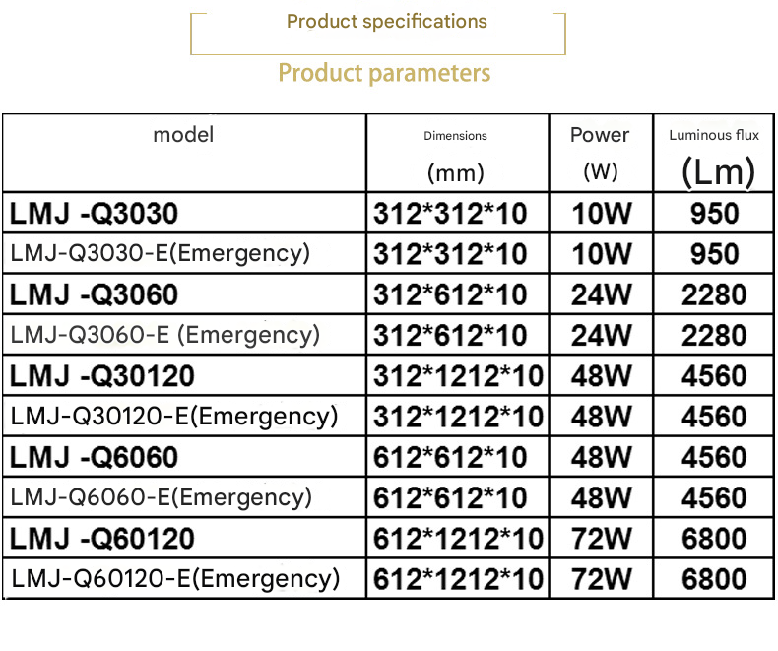
Task: Click the LMJ-Q3060-E (Emergency) model cell
Action: [x=184, y=335]
